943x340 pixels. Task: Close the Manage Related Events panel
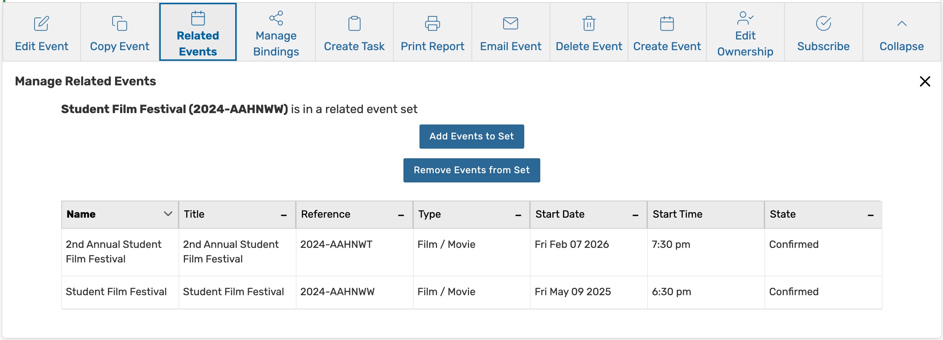click(924, 81)
